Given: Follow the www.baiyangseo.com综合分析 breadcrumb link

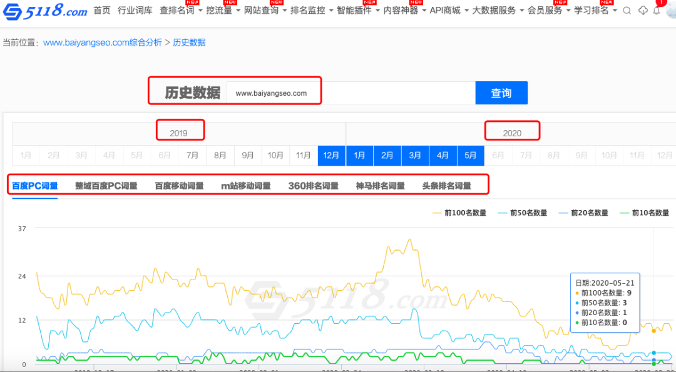Looking at the screenshot, I should point(103,42).
